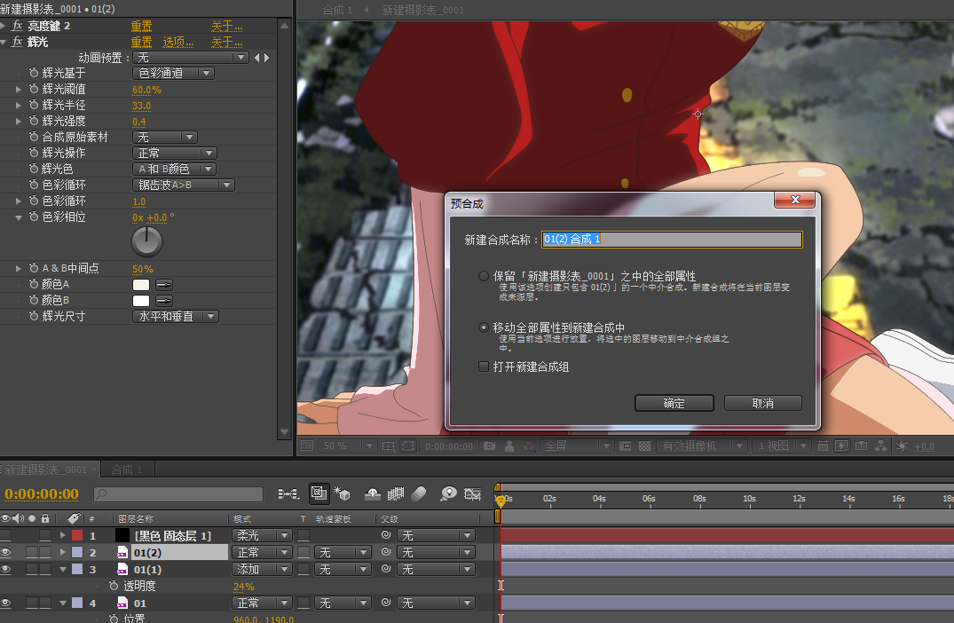Click the 新建合成名称 text field
Viewport: 954px width, 623px height.
click(672, 240)
